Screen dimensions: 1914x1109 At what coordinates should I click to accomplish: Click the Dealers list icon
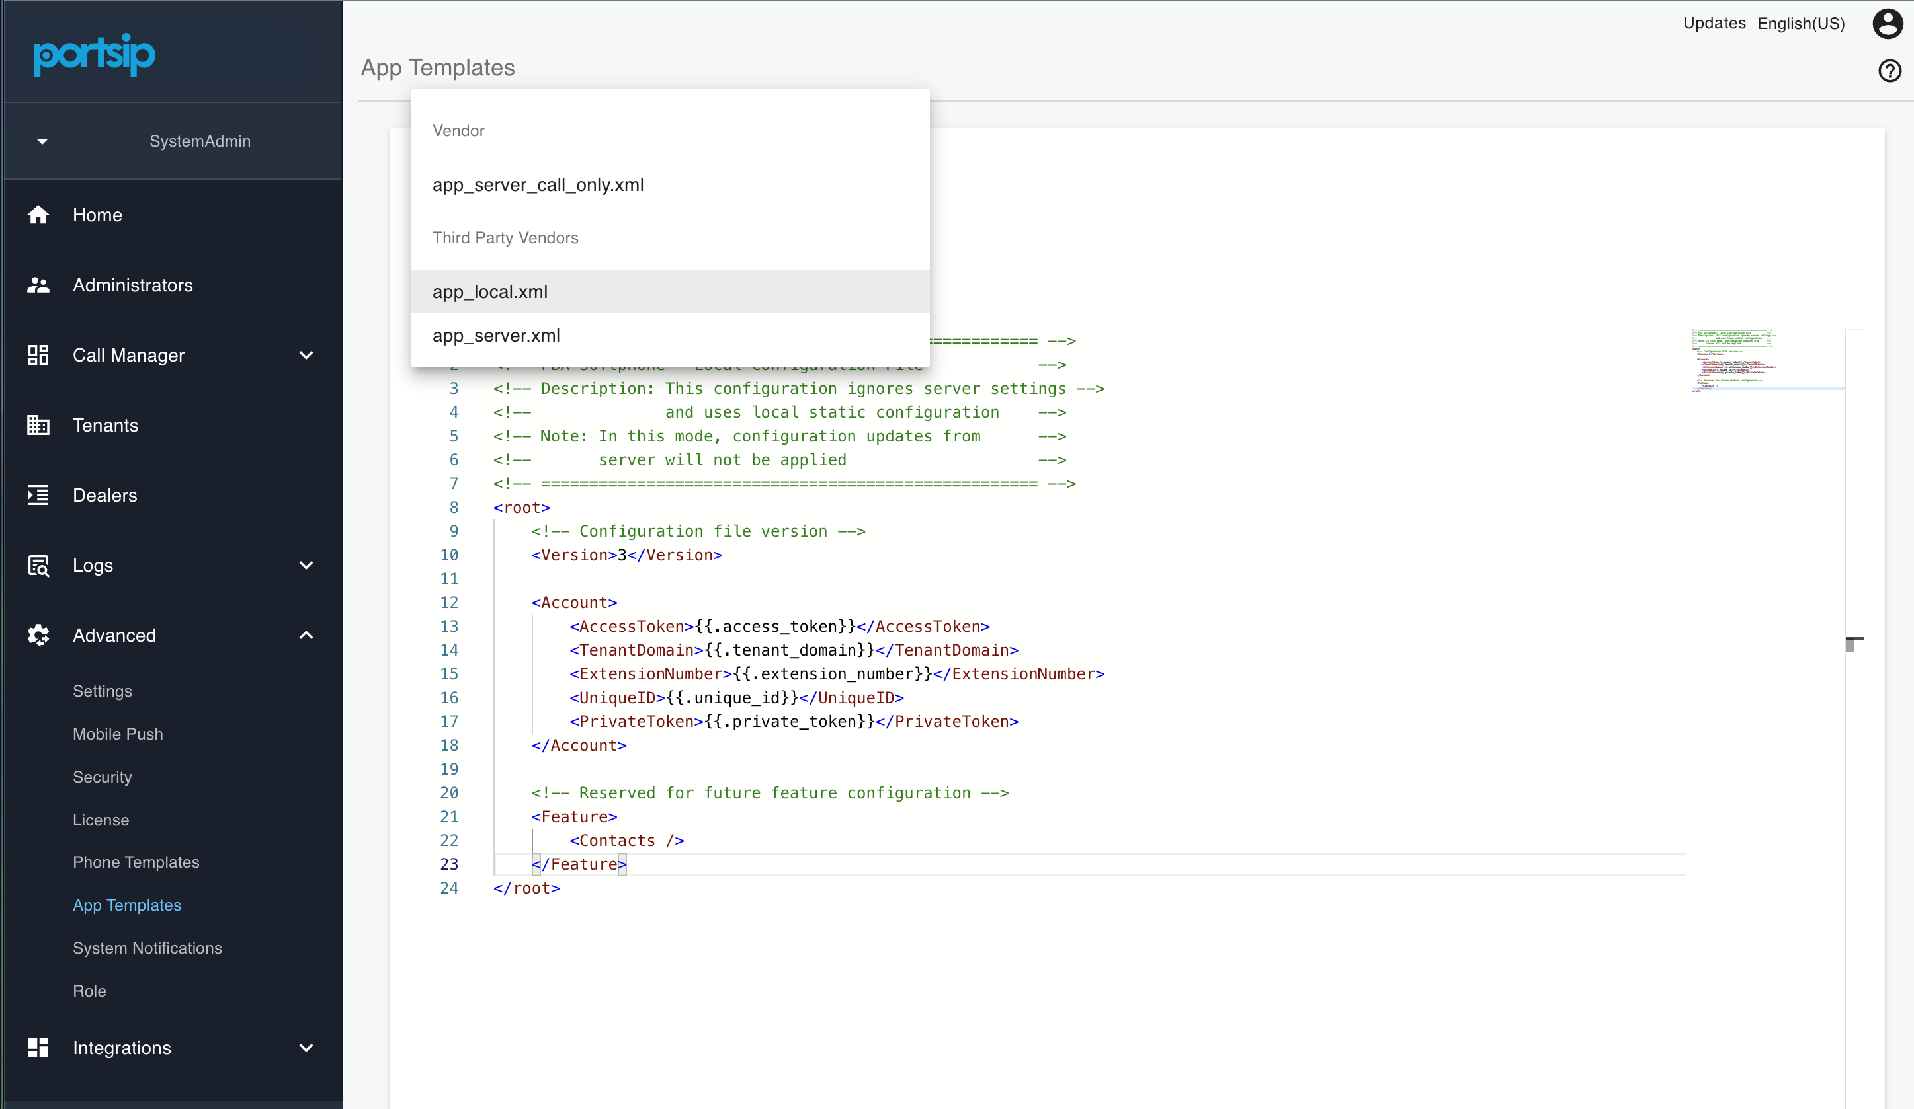38,496
